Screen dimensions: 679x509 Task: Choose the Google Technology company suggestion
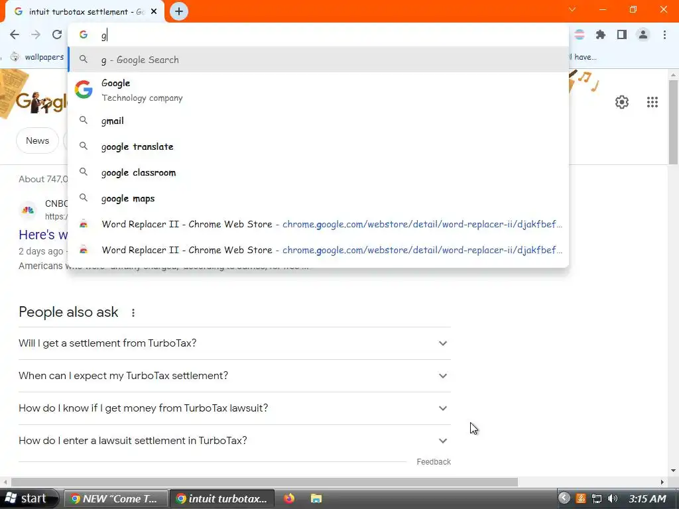click(x=318, y=90)
